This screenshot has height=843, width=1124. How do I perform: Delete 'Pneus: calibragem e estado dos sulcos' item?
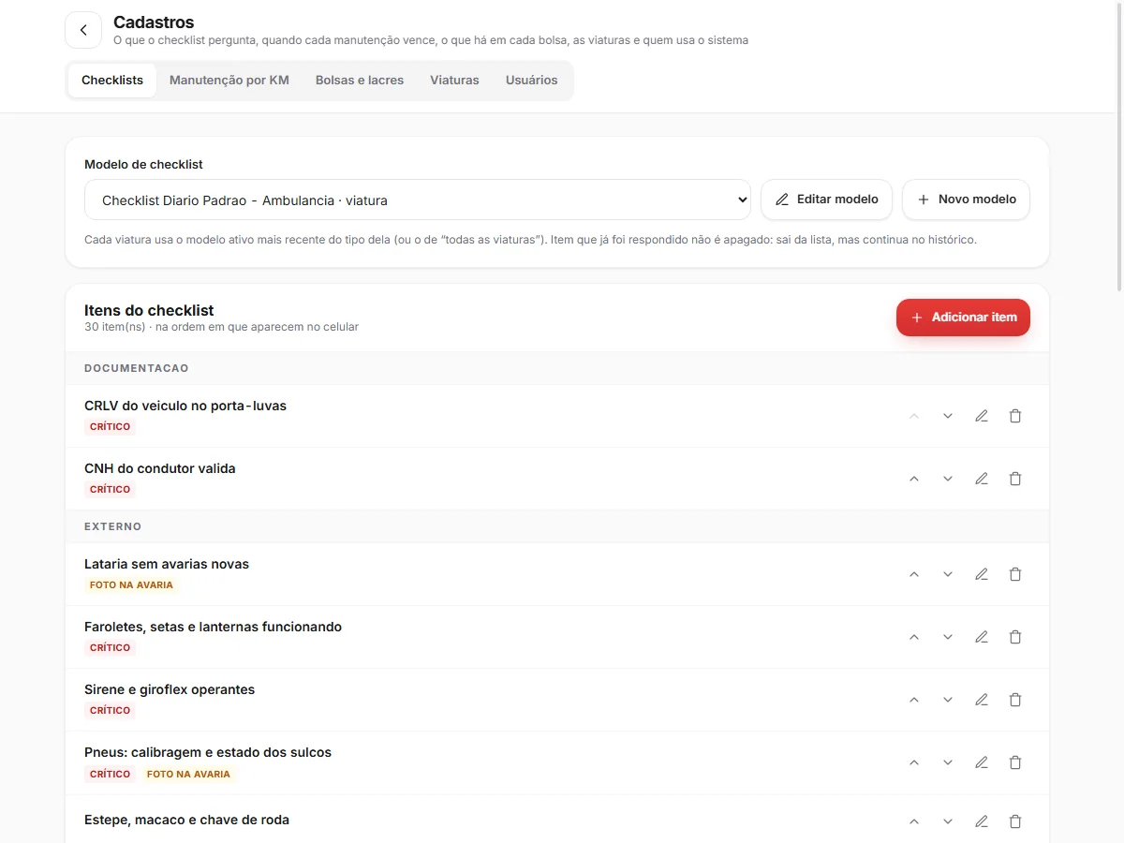pyautogui.click(x=1015, y=762)
